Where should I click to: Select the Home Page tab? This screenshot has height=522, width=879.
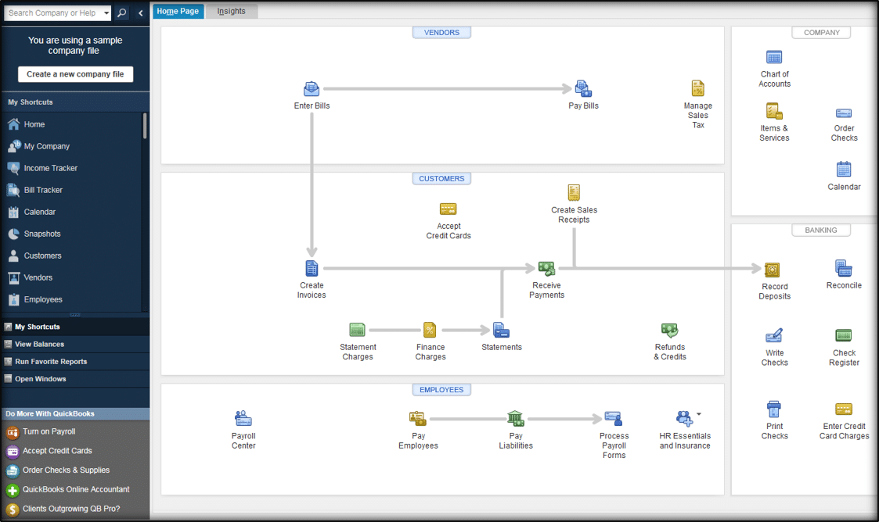click(178, 11)
